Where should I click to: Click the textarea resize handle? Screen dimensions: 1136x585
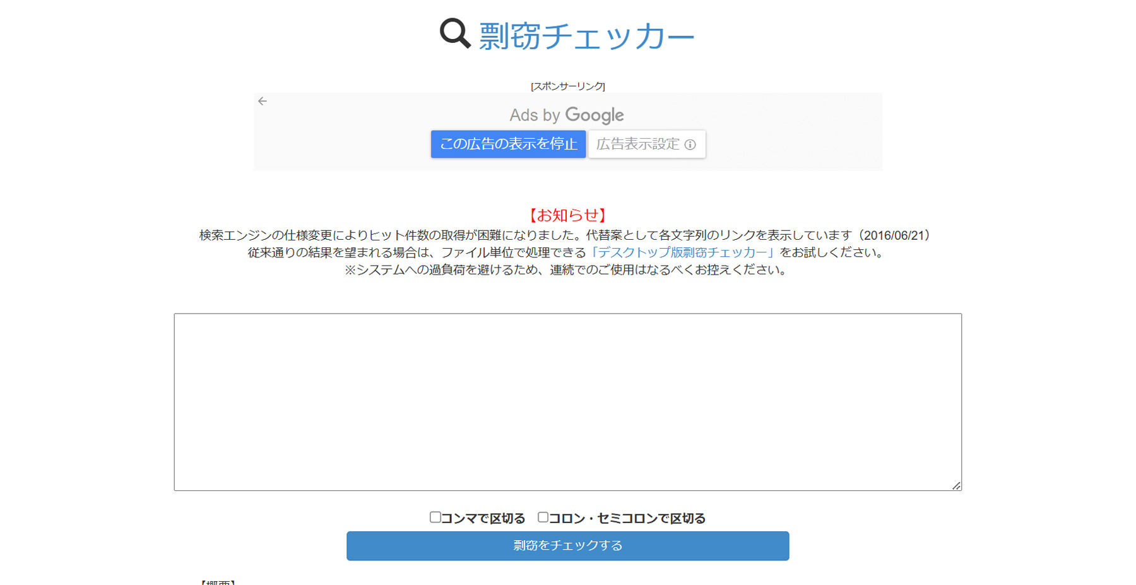click(956, 485)
